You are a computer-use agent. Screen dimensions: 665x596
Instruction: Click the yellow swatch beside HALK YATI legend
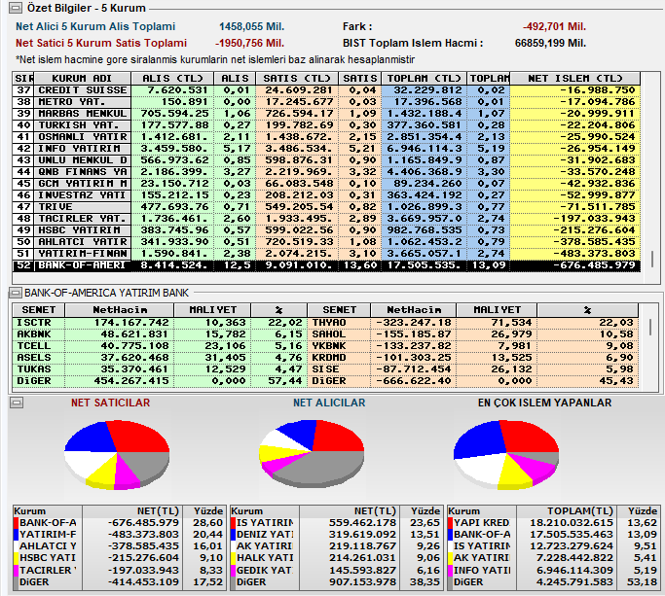(x=234, y=558)
